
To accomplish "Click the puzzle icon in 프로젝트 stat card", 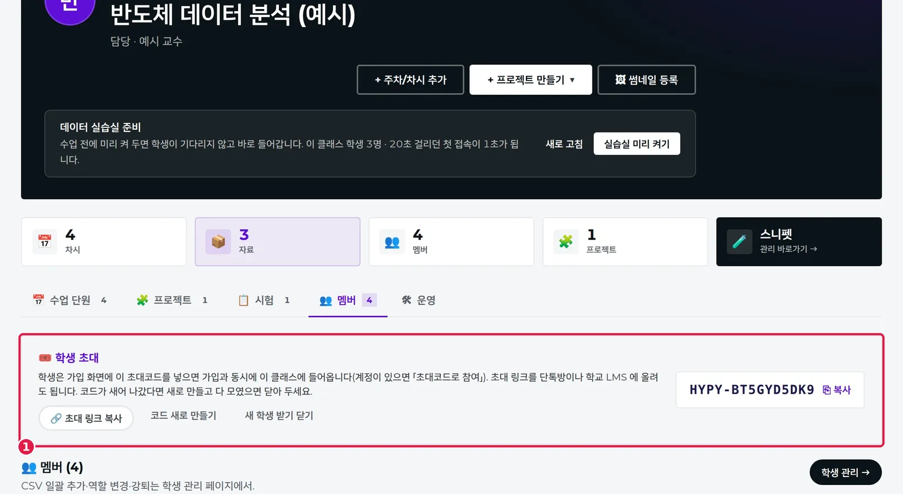I will [566, 241].
